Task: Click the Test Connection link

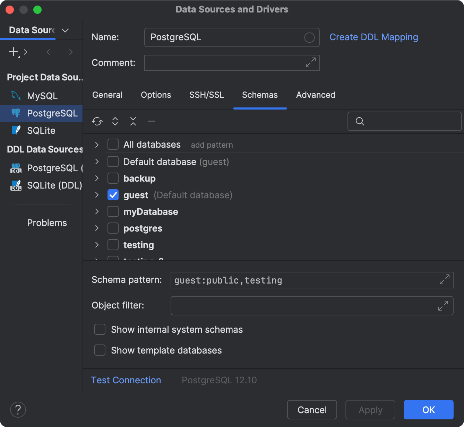Action: coord(126,380)
